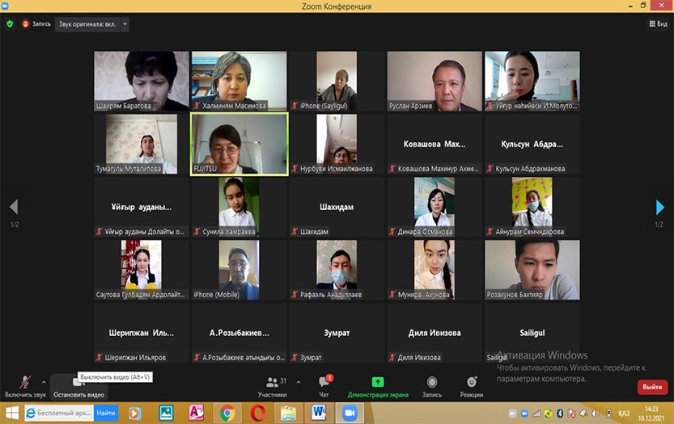Viewport: 674px width, 424px height.
Task: Go to previous gallery page left arrow
Action: 13,208
